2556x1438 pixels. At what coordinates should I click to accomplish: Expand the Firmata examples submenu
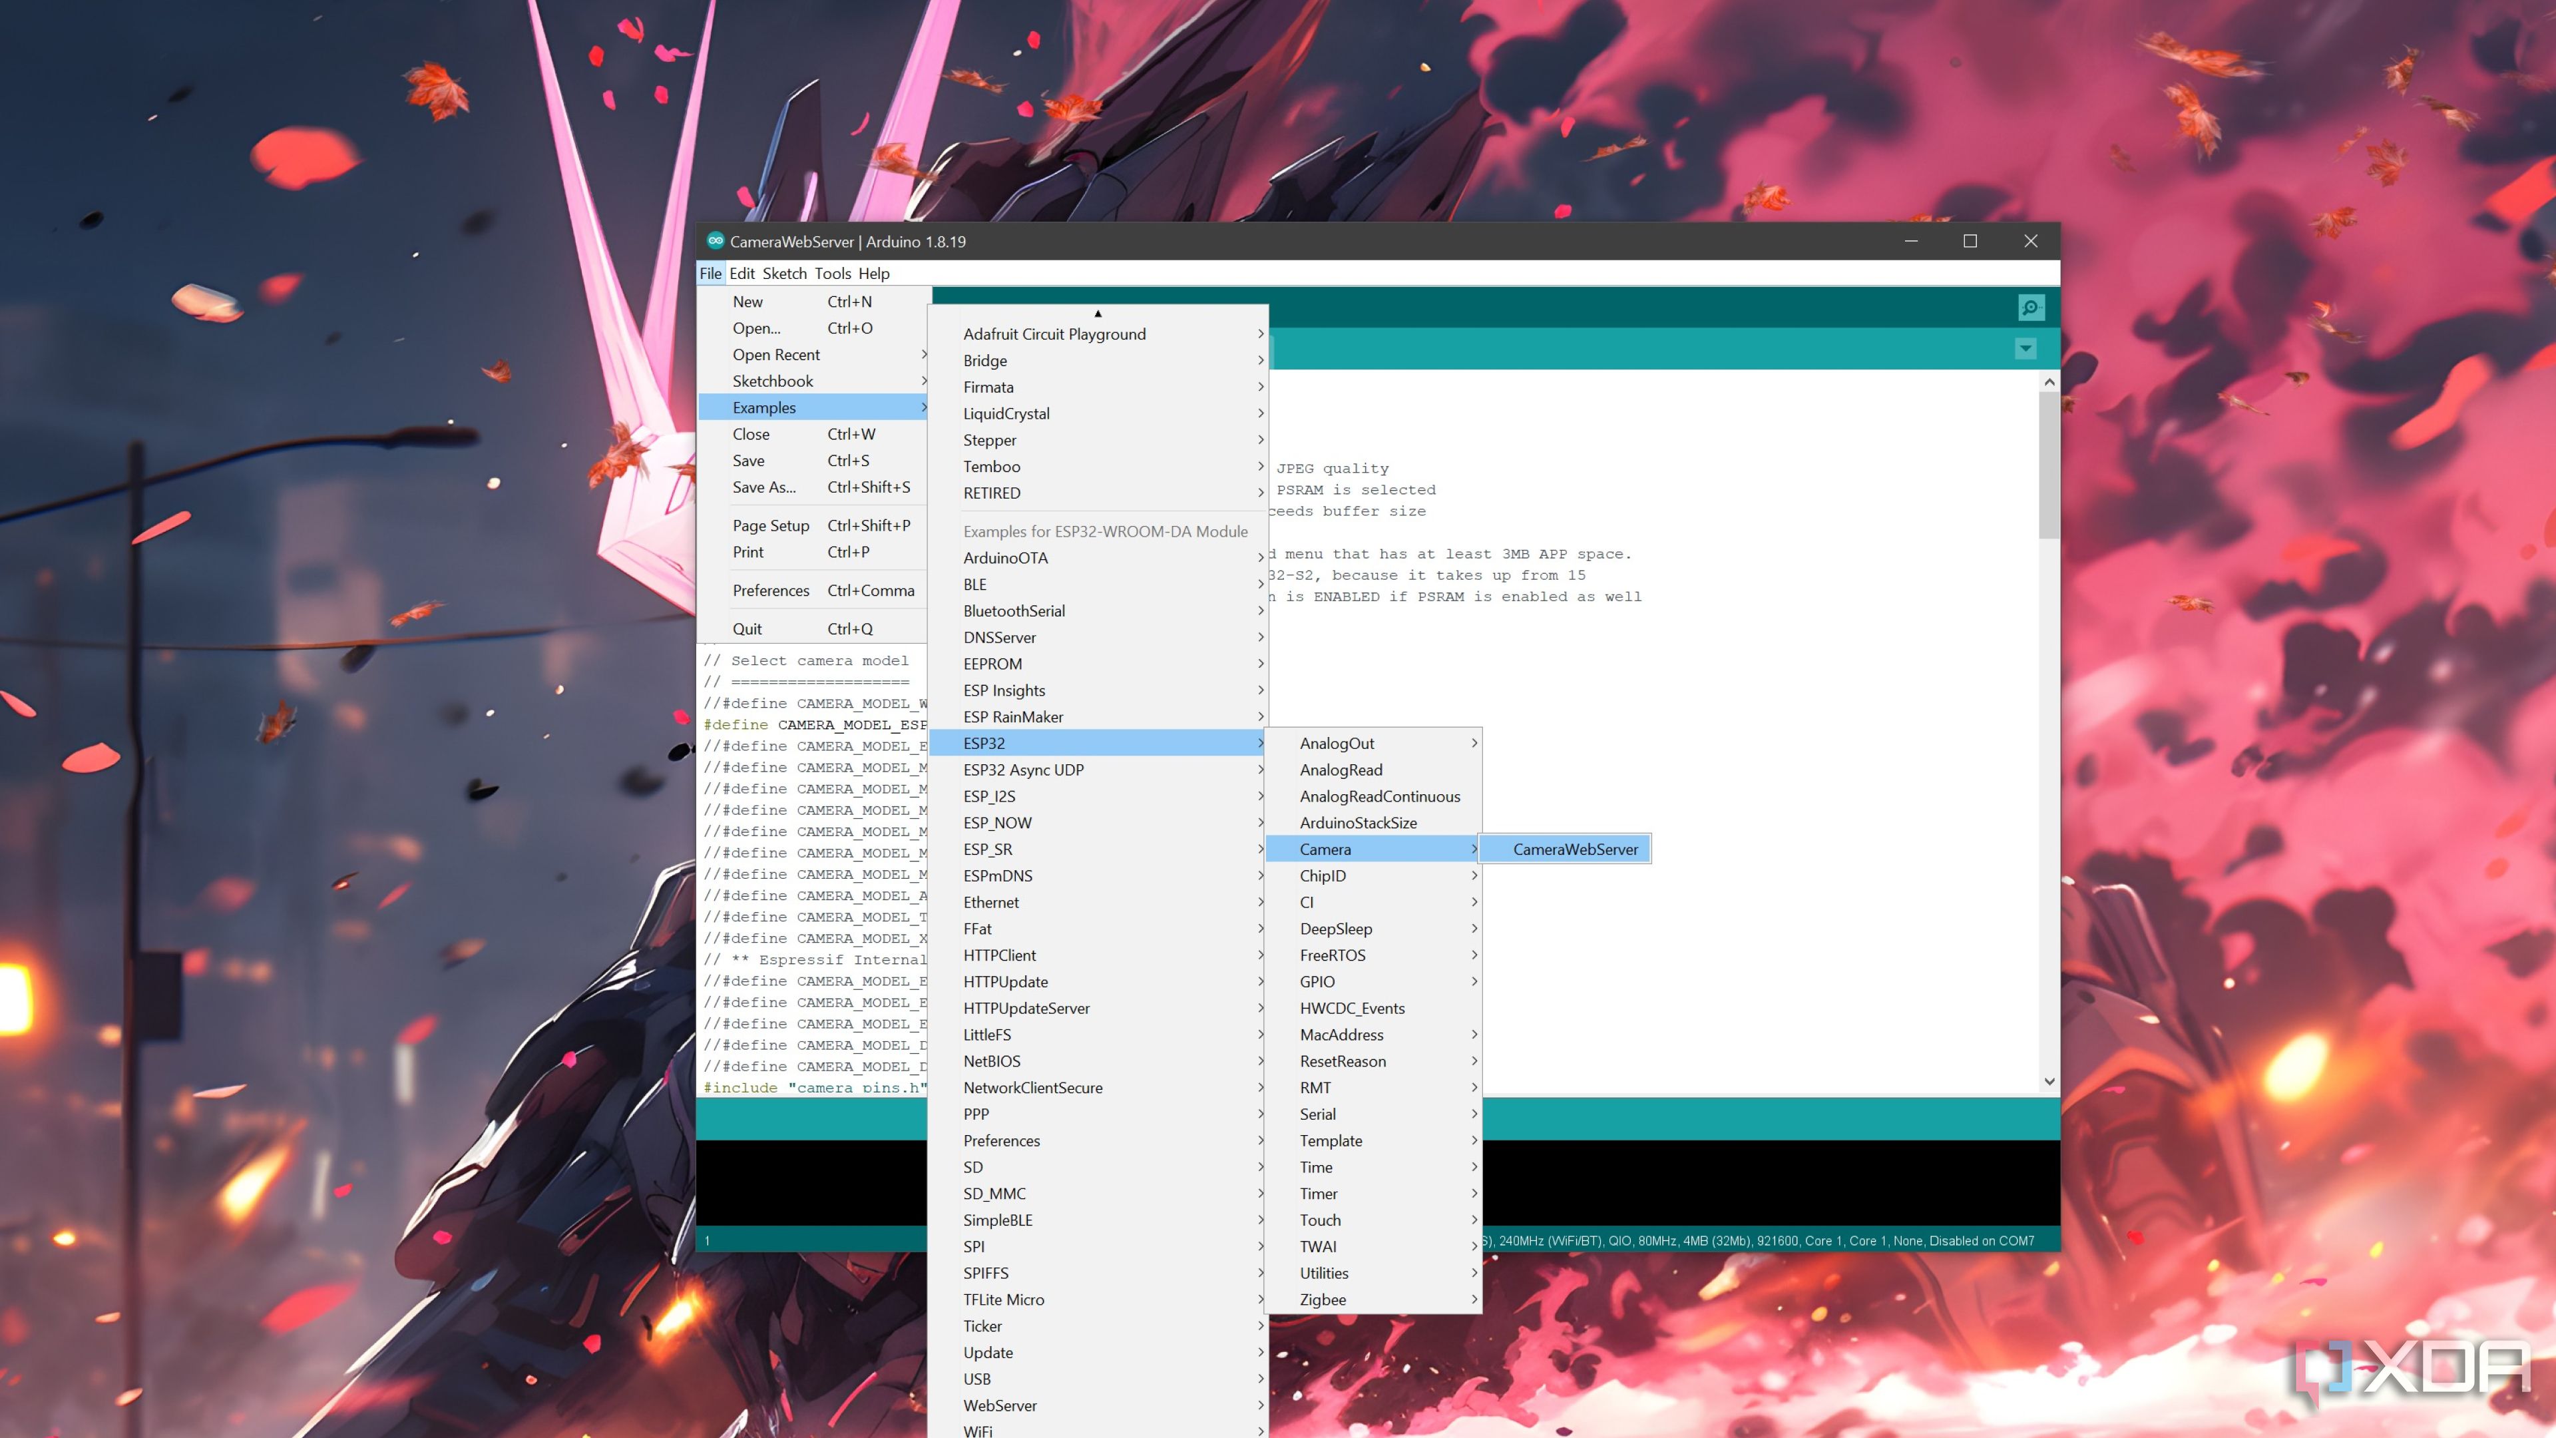click(x=1098, y=387)
